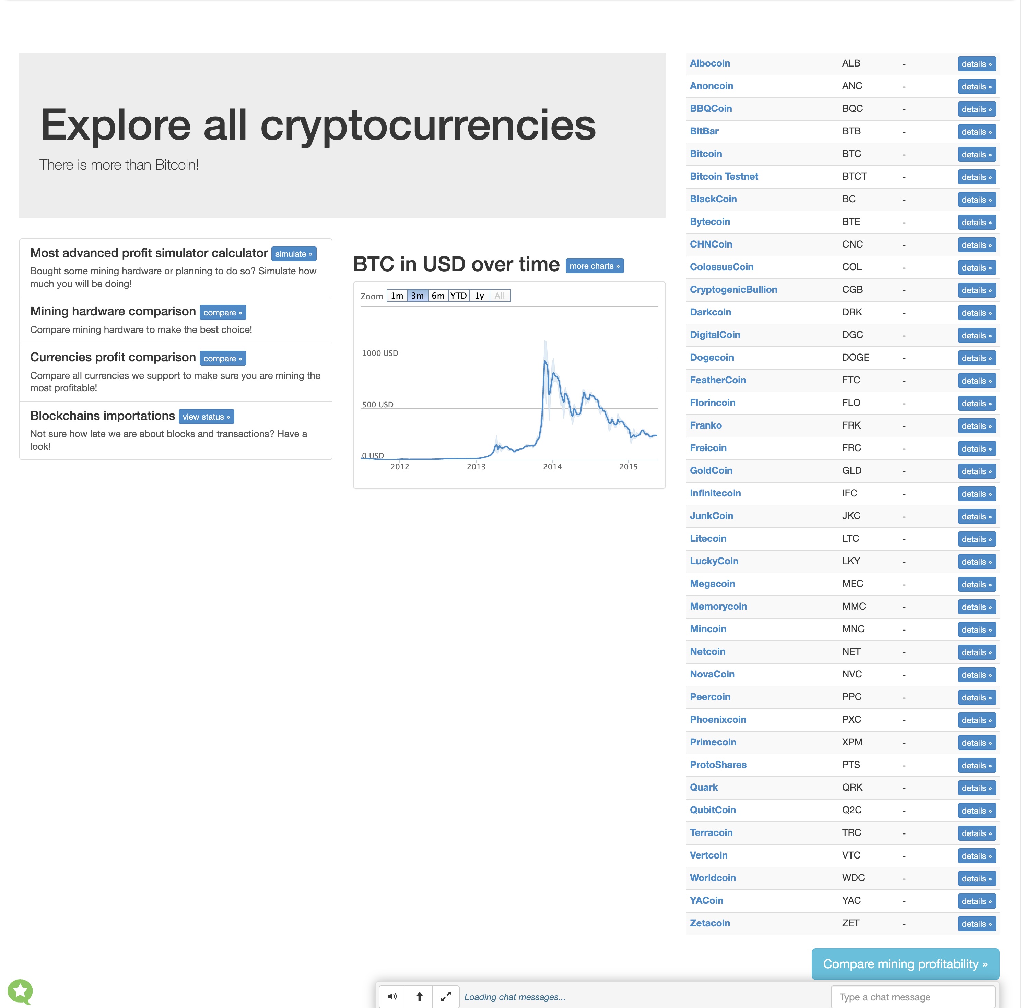Select the 1m zoom range
Viewport: 1021px width, 1008px height.
(397, 296)
